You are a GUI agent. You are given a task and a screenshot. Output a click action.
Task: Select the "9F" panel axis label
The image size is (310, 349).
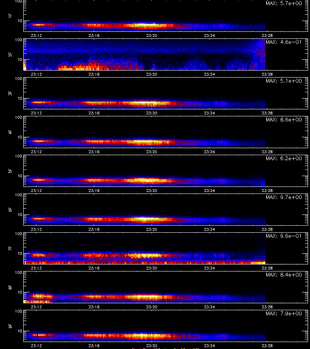[10, 326]
